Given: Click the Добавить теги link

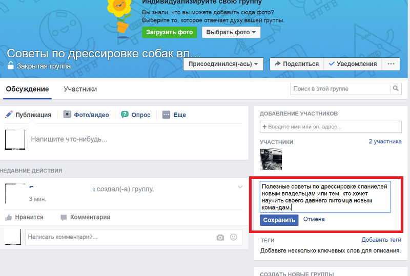Looking at the screenshot, I should click(x=381, y=240).
